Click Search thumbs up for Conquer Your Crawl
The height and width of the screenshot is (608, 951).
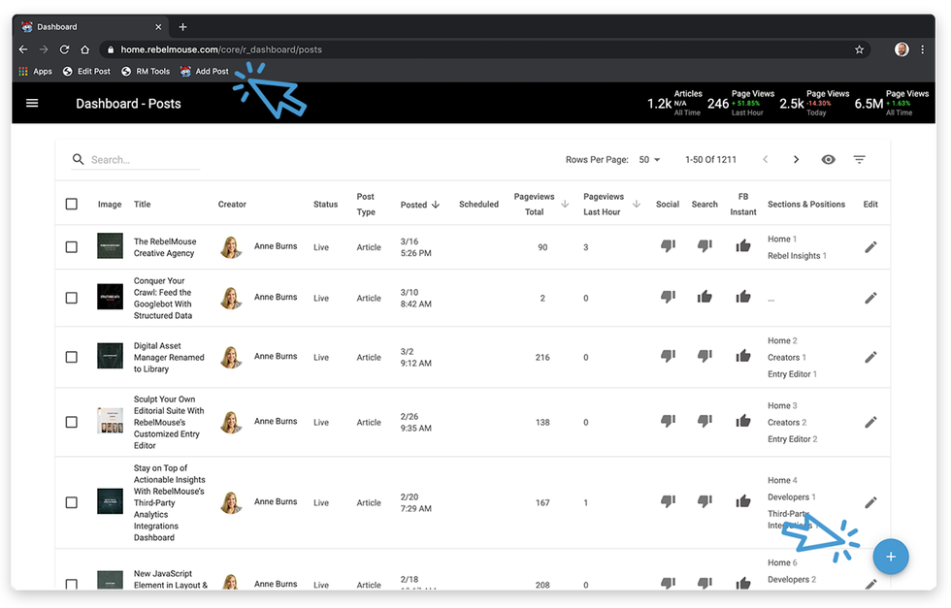[705, 298]
